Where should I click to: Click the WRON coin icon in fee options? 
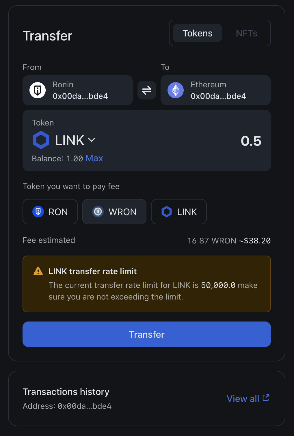coord(98,212)
